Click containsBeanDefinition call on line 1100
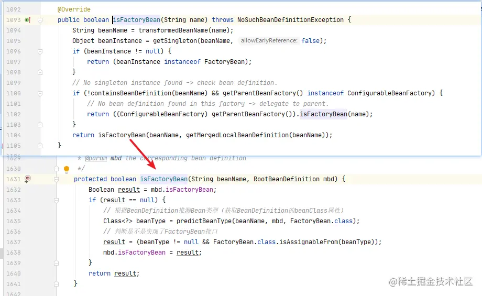Image resolution: width=482 pixels, height=296 pixels. (132, 93)
